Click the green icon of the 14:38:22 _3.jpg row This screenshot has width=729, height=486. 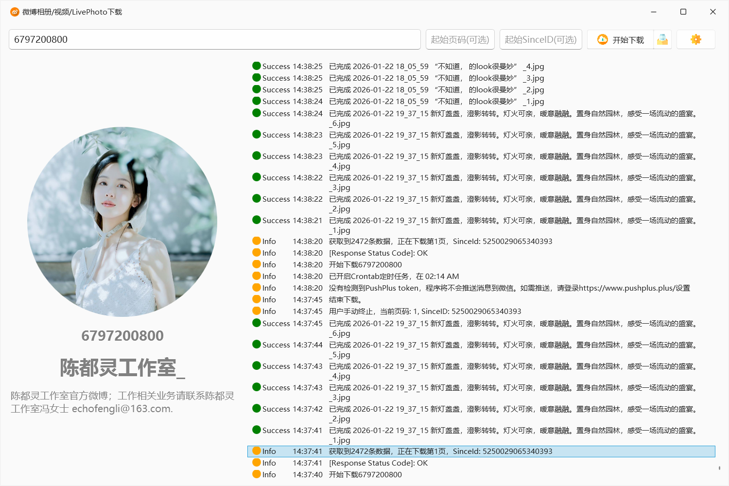point(257,177)
